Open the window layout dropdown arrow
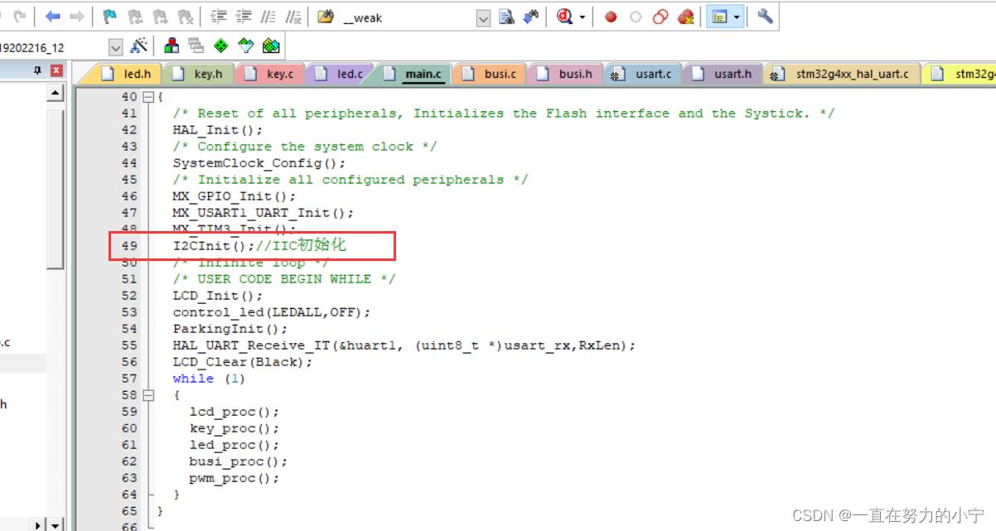Screen dimensions: 996x531 (737, 17)
